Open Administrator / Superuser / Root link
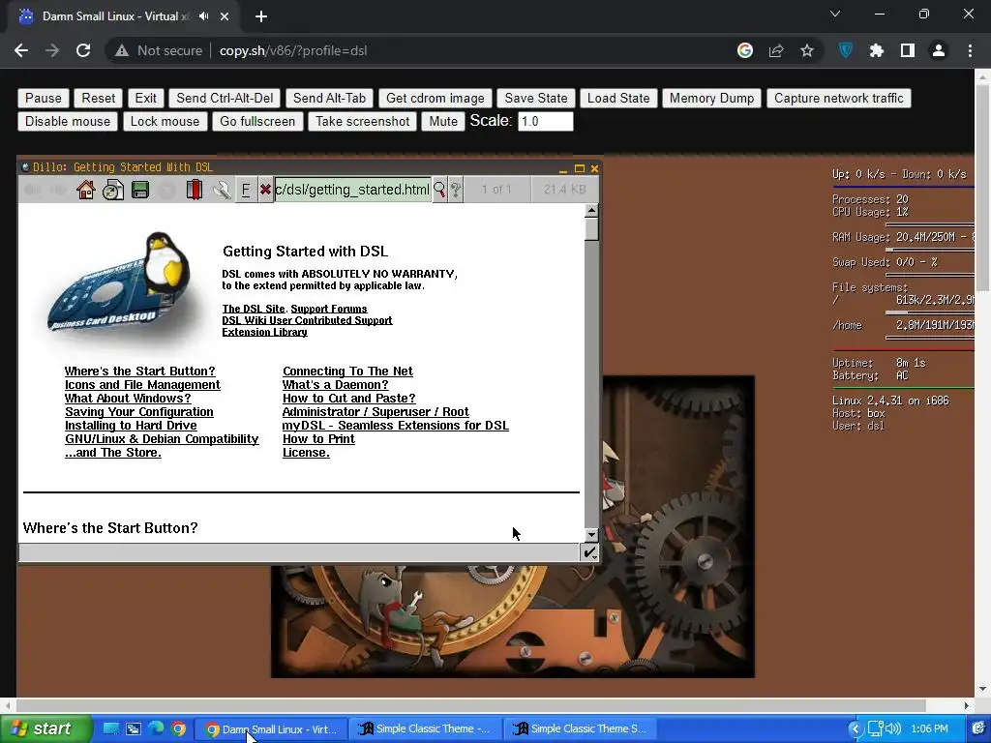The image size is (991, 743). click(375, 412)
